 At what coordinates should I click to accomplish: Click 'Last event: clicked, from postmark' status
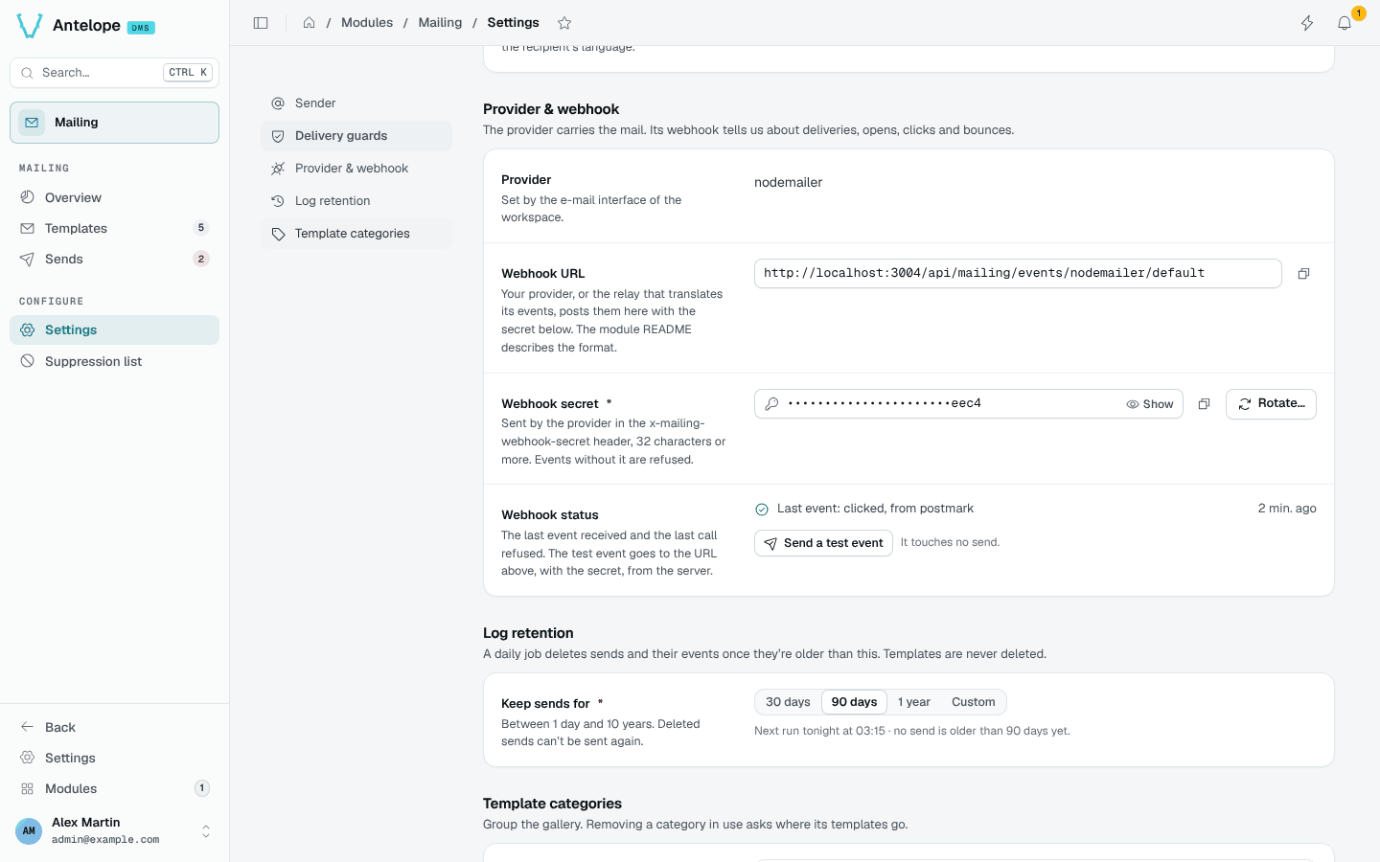pos(875,509)
